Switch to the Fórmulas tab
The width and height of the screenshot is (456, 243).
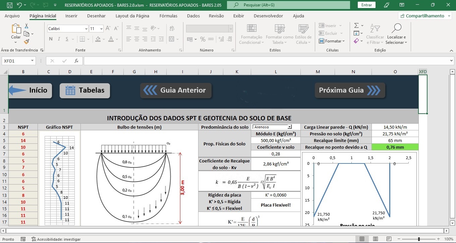point(168,16)
